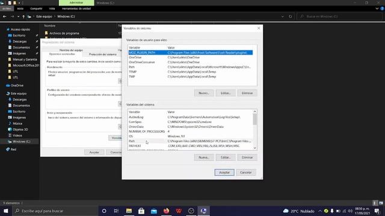Click Cancelar in Variables de entorno dialog
Viewport: 385px width, 216px height.
246,172
